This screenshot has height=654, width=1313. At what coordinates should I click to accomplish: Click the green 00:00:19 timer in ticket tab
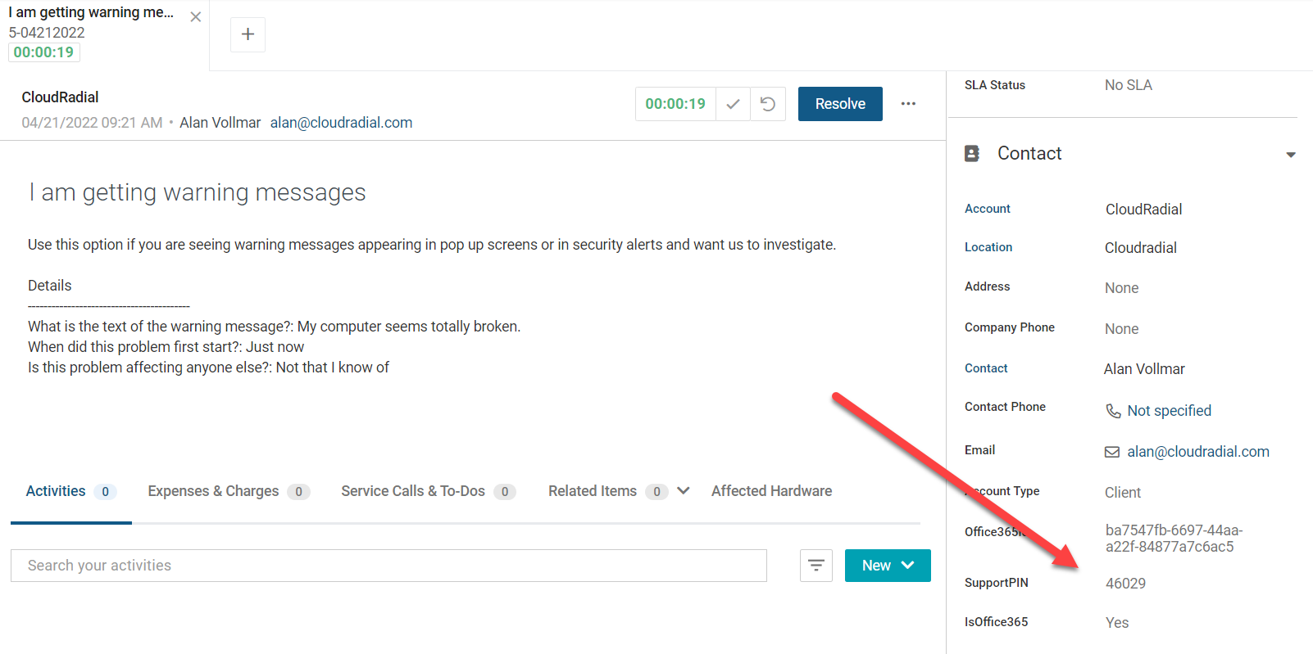(x=43, y=52)
